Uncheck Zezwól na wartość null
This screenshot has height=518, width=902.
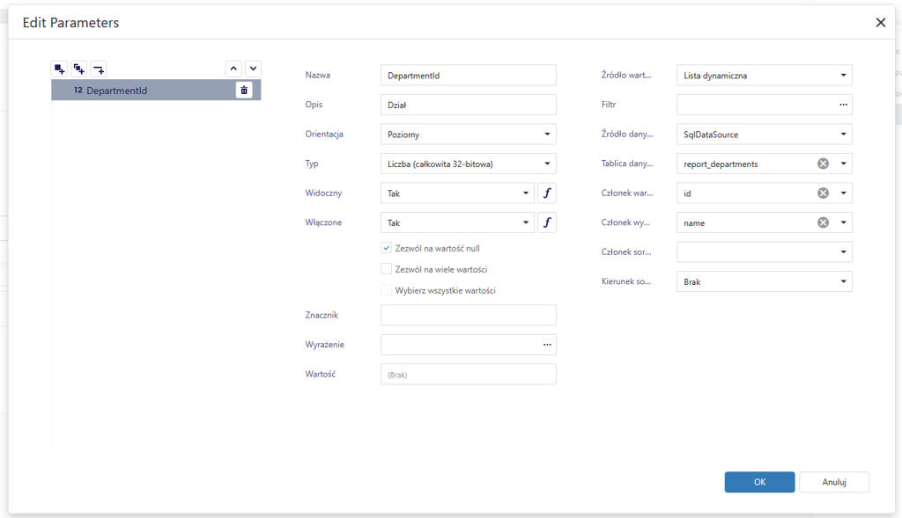pyautogui.click(x=386, y=249)
